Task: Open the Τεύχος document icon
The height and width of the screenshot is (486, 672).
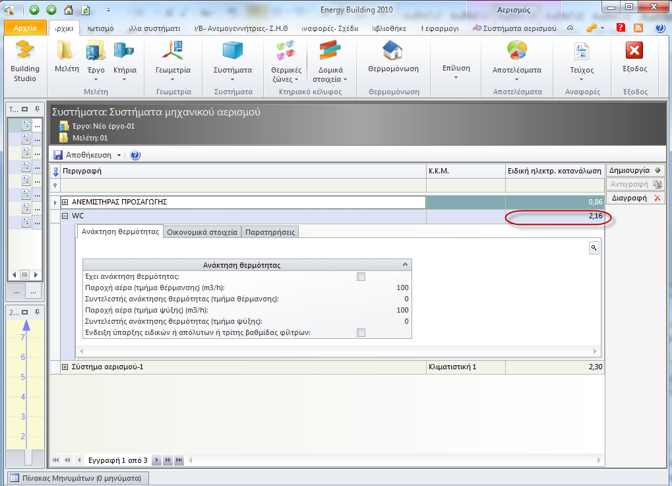Action: pos(582,51)
